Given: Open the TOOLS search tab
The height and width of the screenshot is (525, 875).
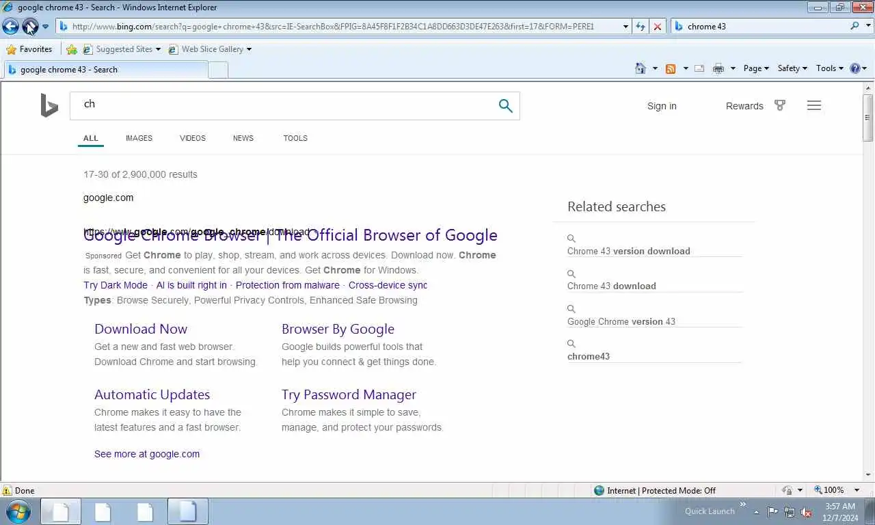Looking at the screenshot, I should click(x=295, y=138).
